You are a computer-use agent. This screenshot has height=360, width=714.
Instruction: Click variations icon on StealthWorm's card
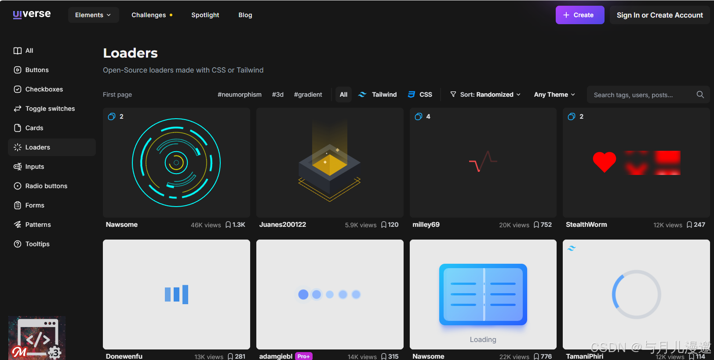(572, 116)
